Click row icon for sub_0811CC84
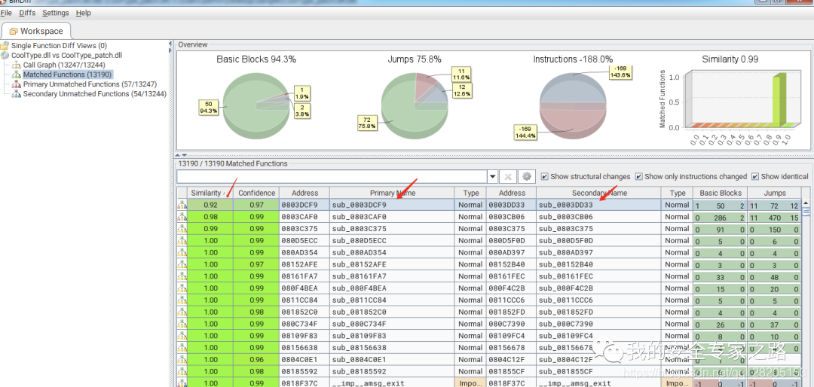The height and width of the screenshot is (387, 814). click(182, 300)
